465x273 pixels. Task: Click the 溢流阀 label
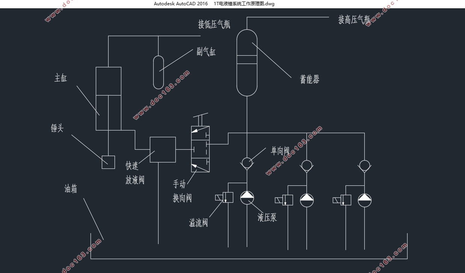click(198, 223)
